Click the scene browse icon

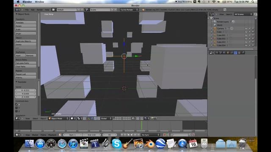point(87,10)
